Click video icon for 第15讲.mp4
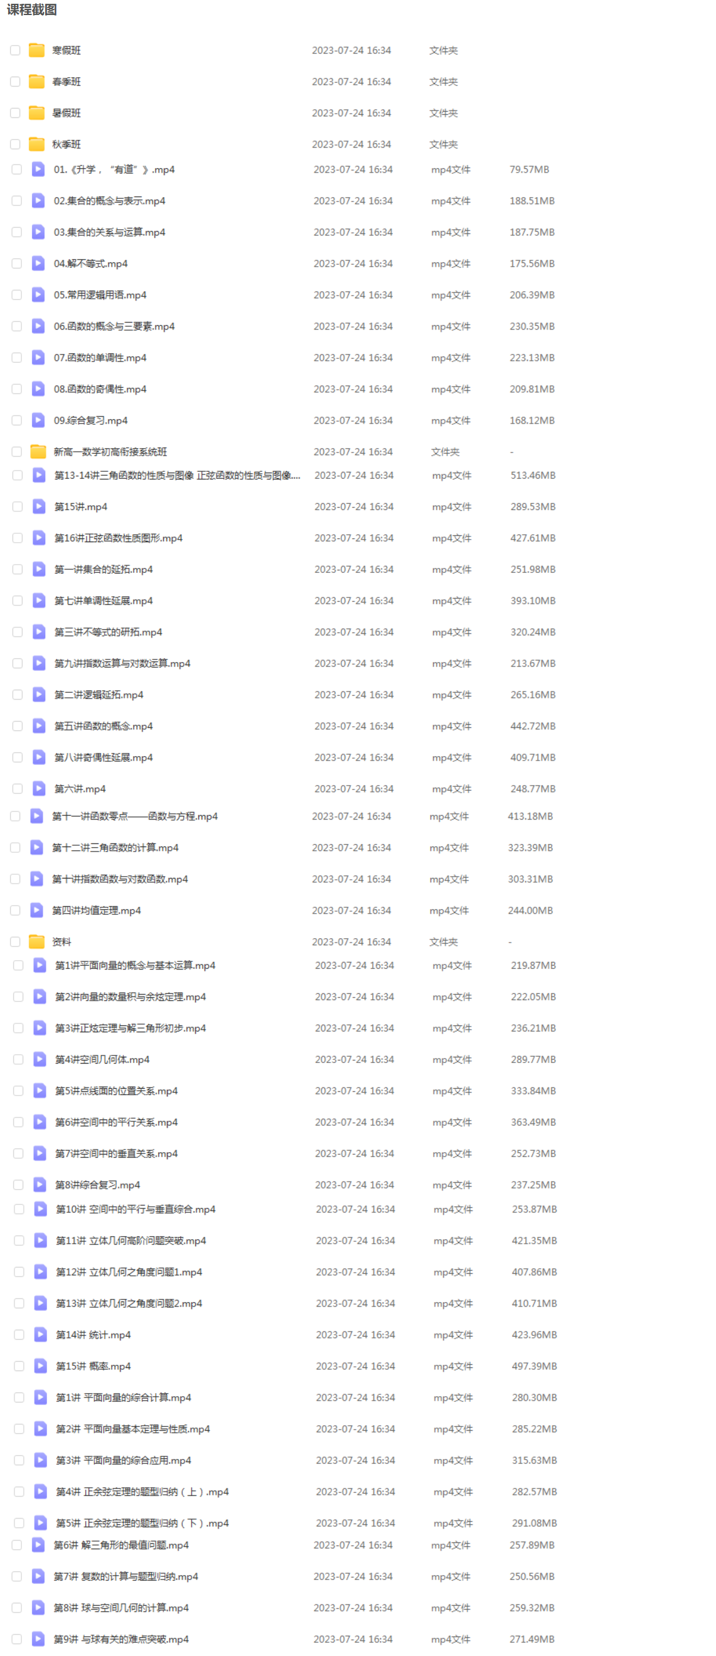This screenshot has height=1656, width=716. tap(39, 506)
